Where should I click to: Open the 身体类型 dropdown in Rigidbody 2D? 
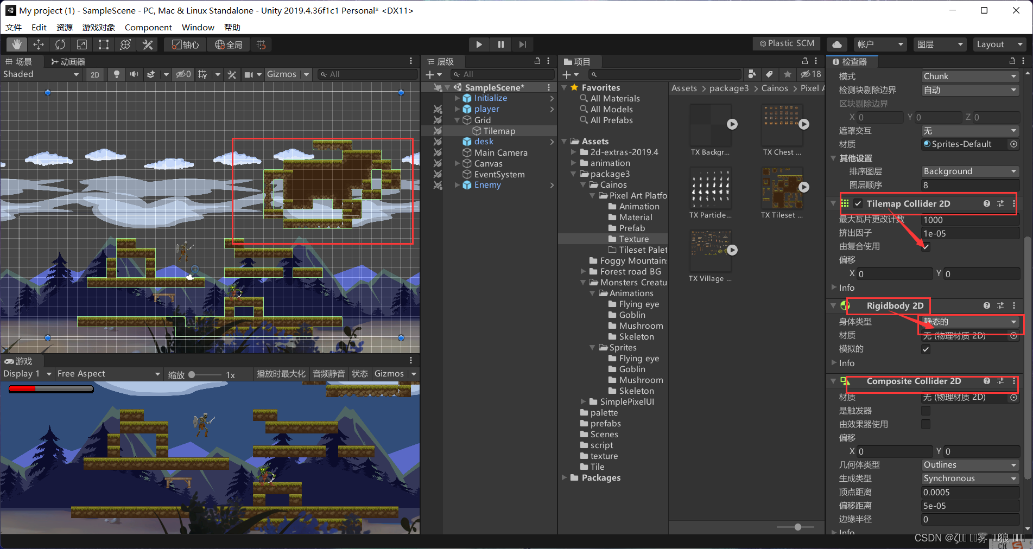tap(970, 322)
